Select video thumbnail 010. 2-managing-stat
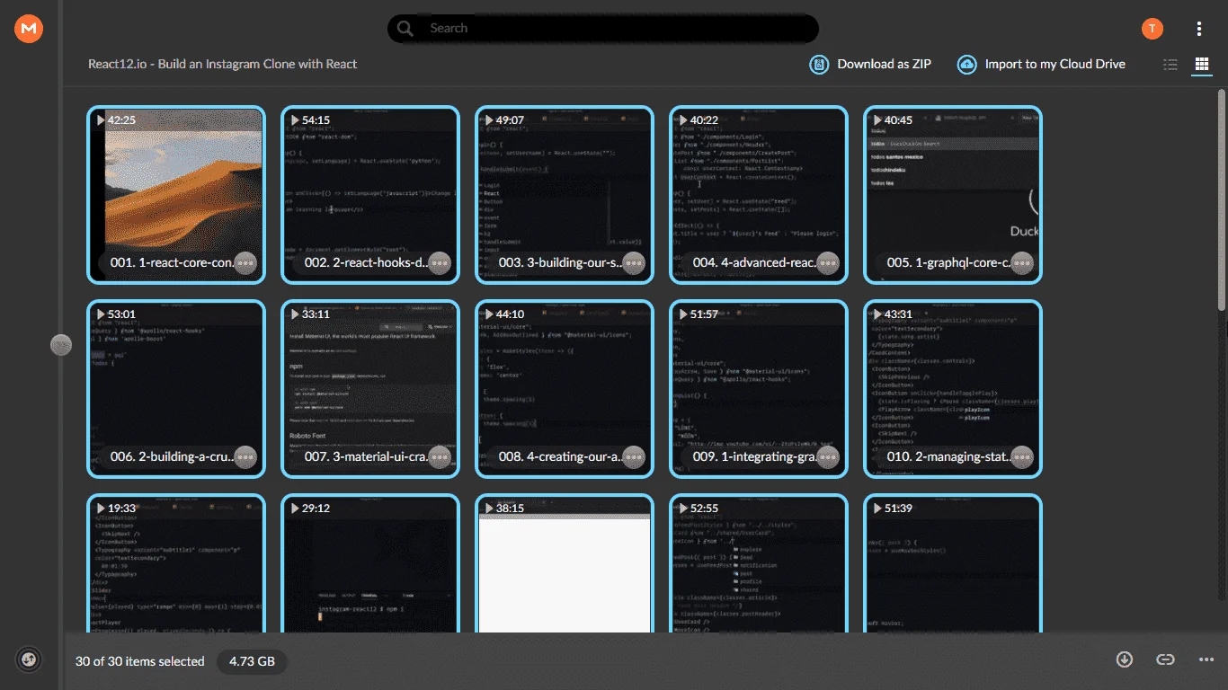Image resolution: width=1228 pixels, height=690 pixels. [x=953, y=389]
